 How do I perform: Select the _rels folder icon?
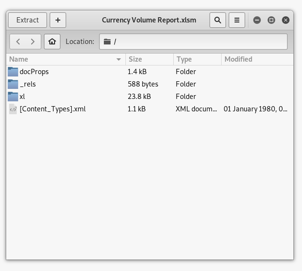tap(13, 84)
